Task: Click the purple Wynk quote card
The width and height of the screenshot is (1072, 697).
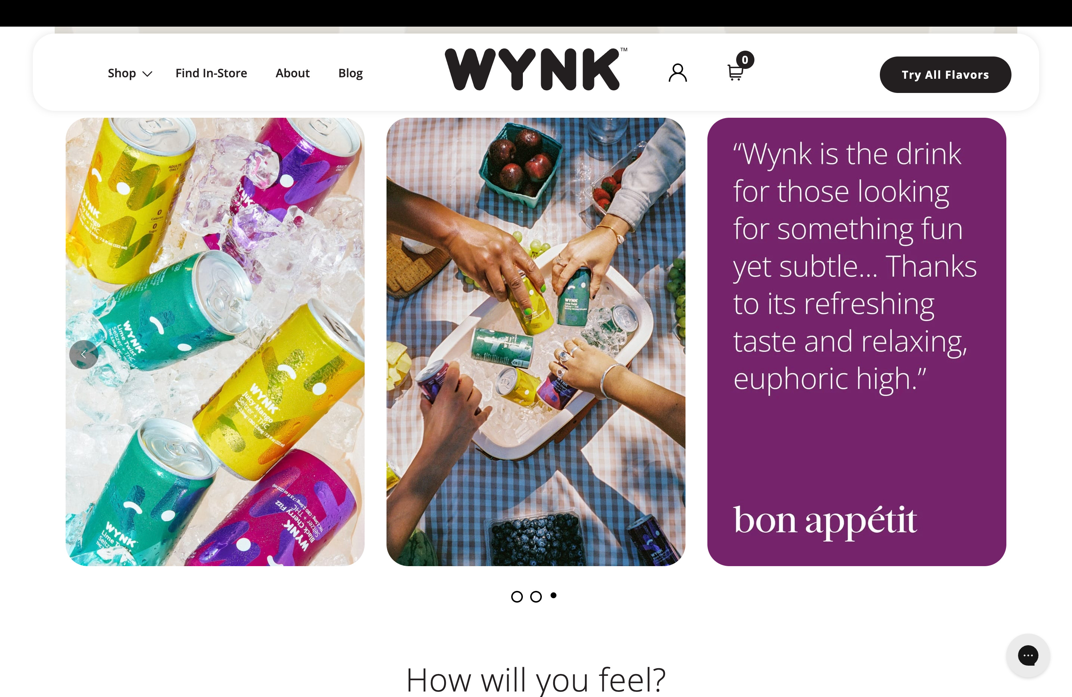Action: pyautogui.click(x=856, y=342)
